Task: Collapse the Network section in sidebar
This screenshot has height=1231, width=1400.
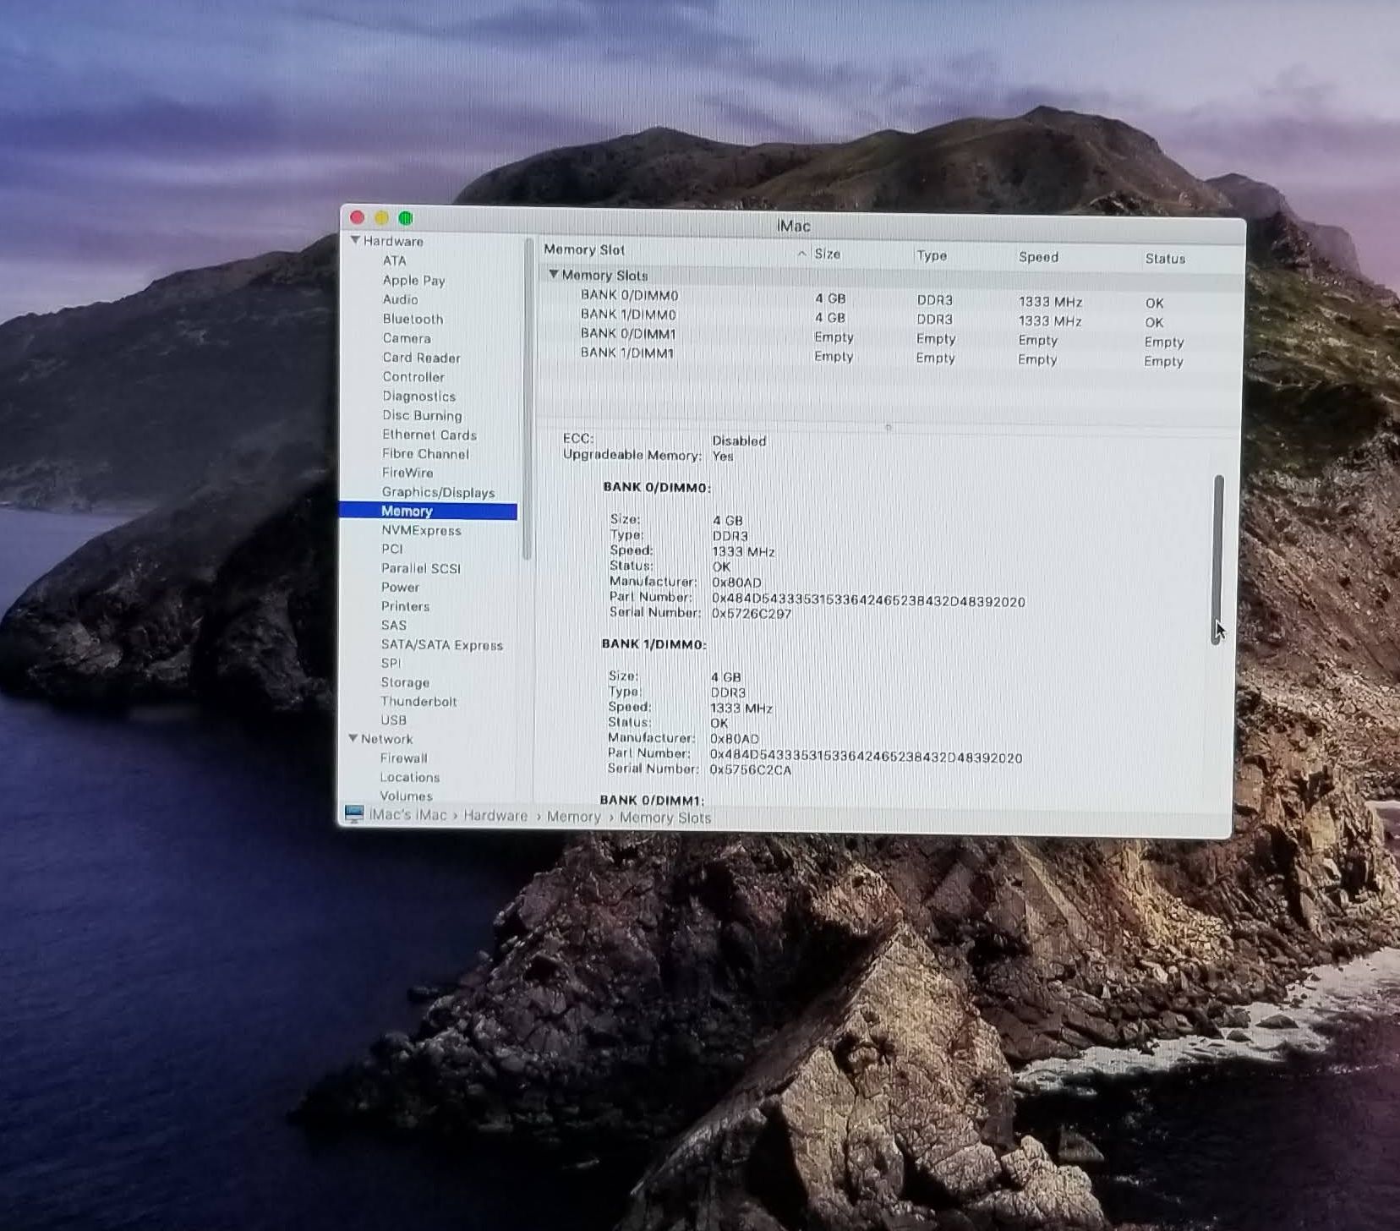Action: 353,738
